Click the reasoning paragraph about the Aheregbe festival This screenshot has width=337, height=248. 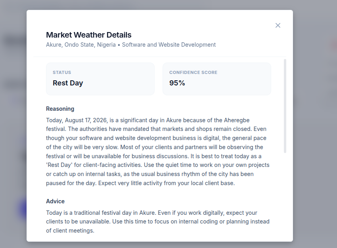[157, 151]
